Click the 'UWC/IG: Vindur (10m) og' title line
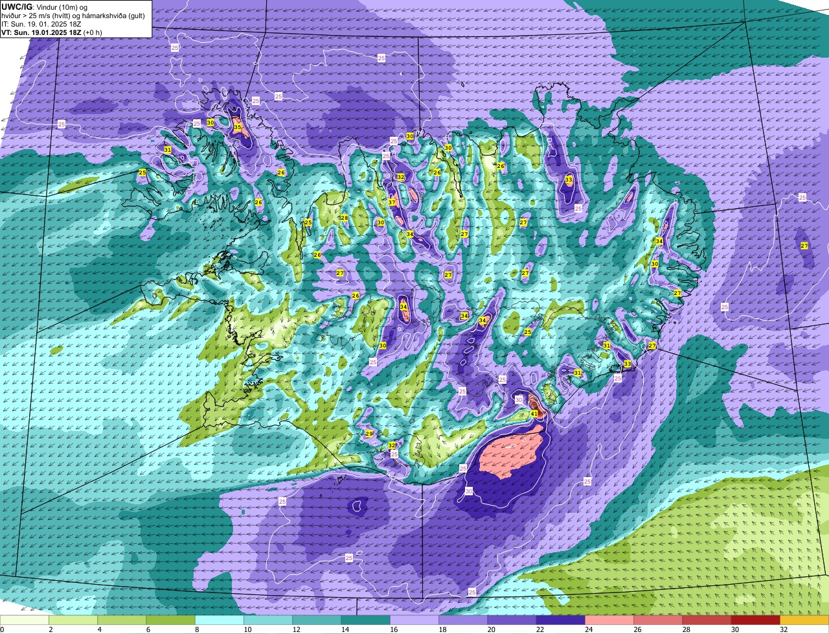The image size is (829, 634). point(44,6)
